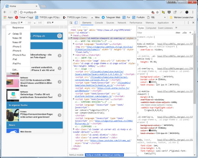Open the Application tab

click(163, 23)
